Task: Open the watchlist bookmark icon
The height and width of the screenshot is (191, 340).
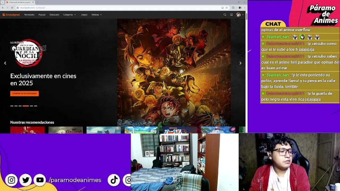Action: point(232,15)
